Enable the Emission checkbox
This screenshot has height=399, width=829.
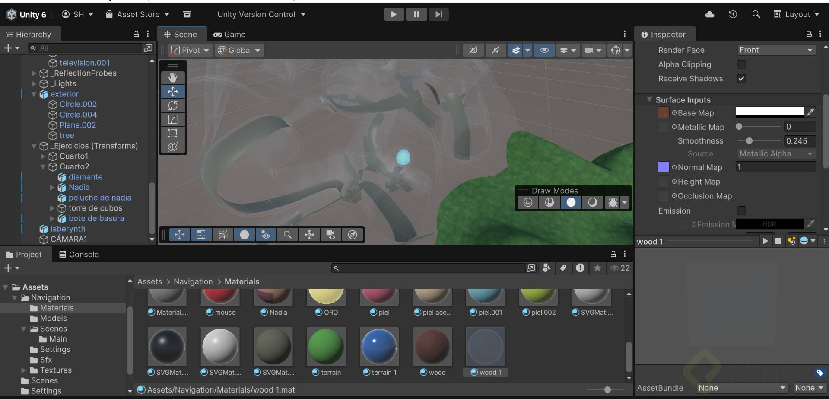(741, 211)
